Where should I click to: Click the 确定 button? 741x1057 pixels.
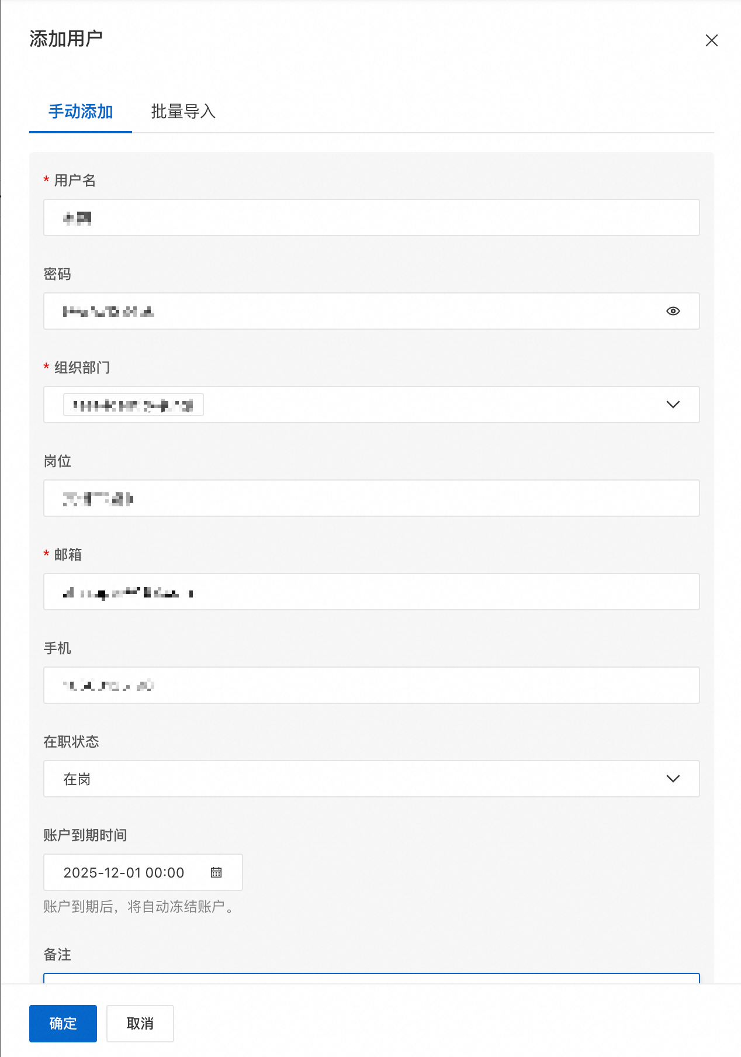(63, 1023)
